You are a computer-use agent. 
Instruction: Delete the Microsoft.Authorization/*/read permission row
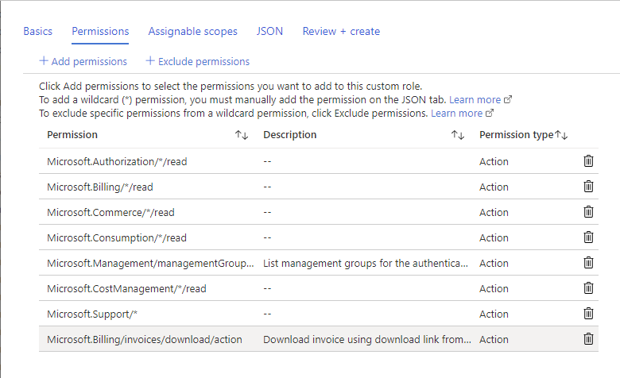click(588, 161)
